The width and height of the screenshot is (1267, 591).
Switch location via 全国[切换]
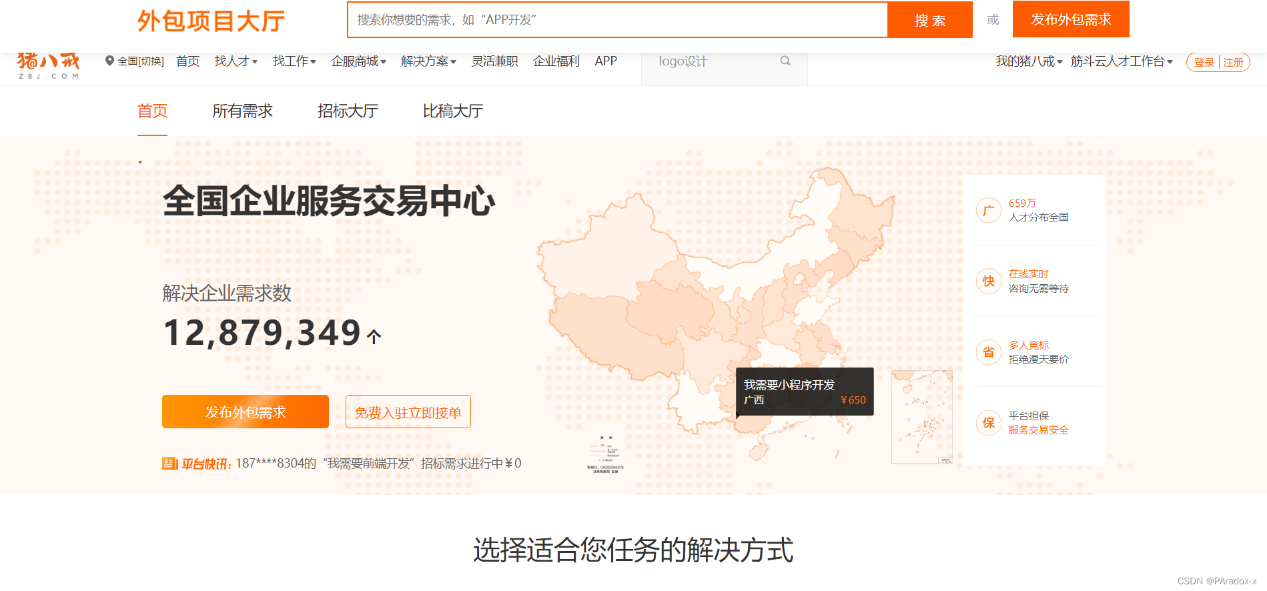pos(141,61)
